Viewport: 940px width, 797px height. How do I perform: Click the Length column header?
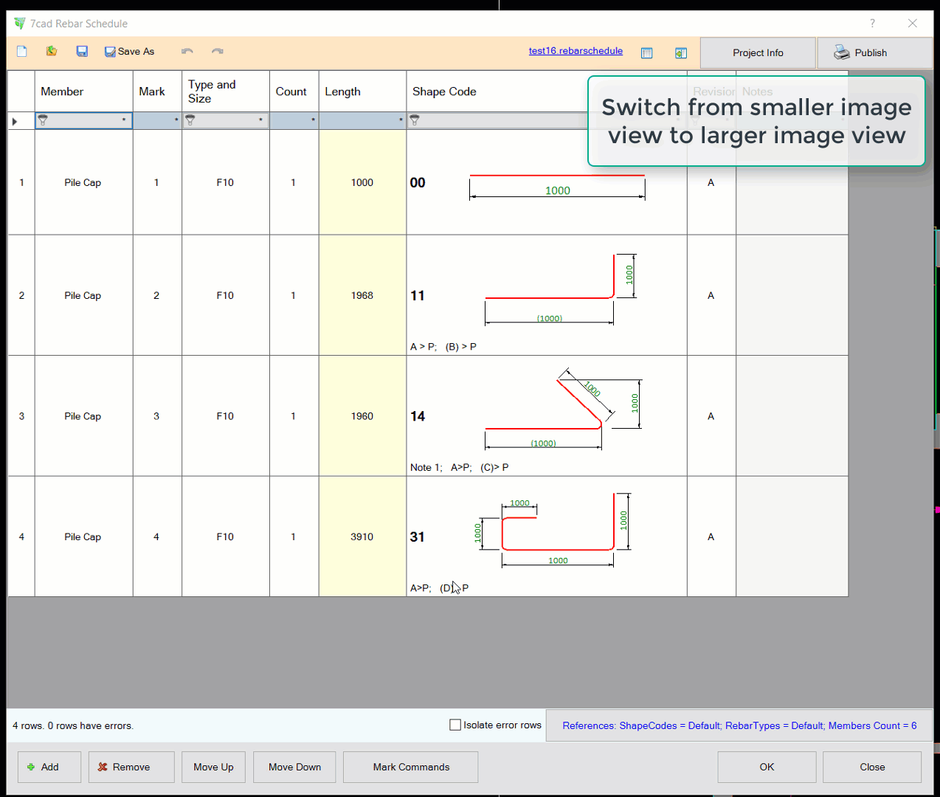[x=362, y=92]
